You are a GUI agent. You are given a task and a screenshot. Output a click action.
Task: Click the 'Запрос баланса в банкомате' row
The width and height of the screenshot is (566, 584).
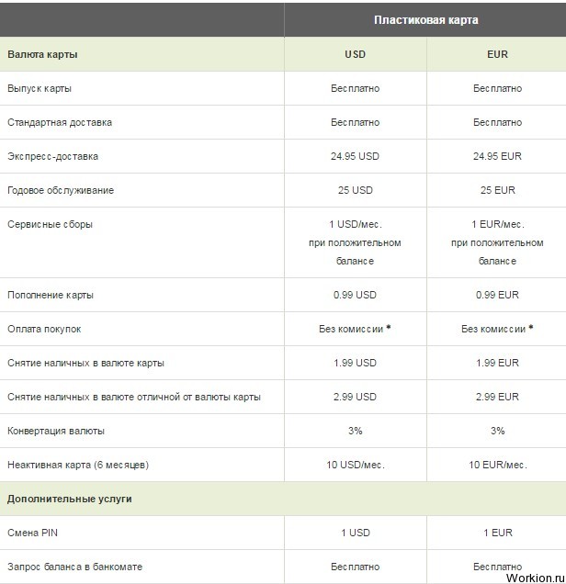coord(283,567)
